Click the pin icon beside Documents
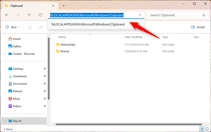This screenshot has width=211, height=132. (x=45, y=84)
